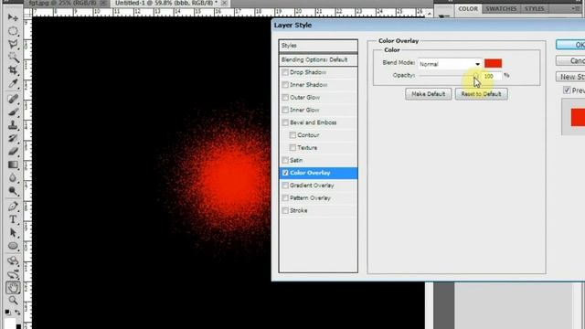Screen dimensions: 585x329
Task: Enable the Inner Shadow checkbox
Action: pos(285,85)
